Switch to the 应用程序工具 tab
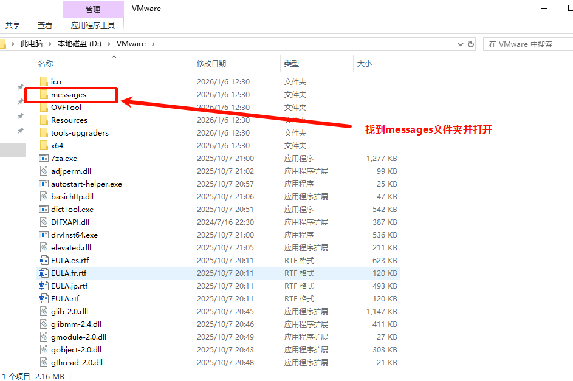Screen dimensions: 573x381 pyautogui.click(x=93, y=25)
